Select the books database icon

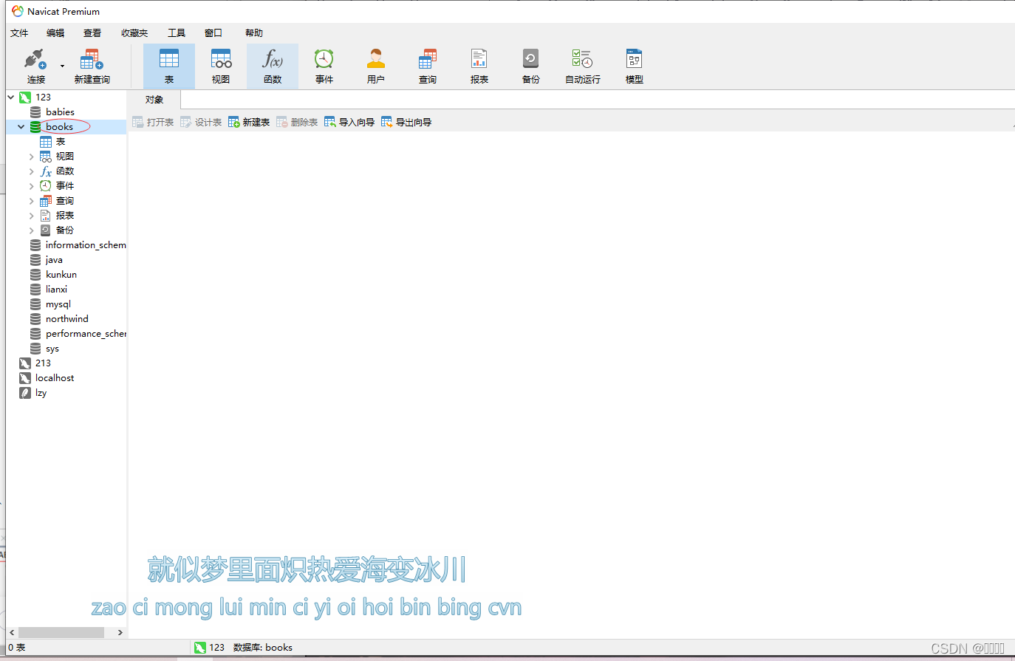click(x=35, y=126)
